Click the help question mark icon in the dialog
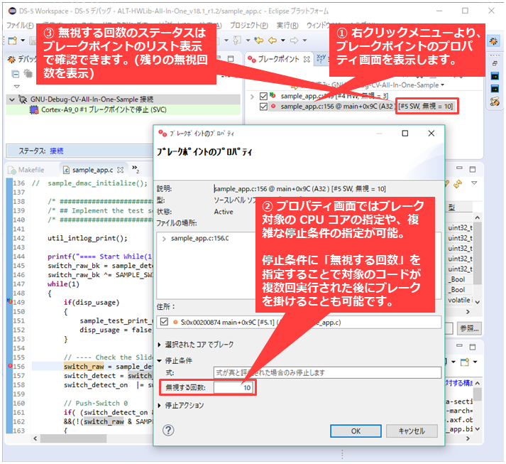The width and height of the screenshot is (506, 464). 168,431
